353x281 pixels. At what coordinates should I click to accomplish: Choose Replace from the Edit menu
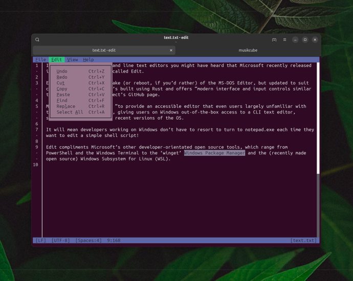81,106
